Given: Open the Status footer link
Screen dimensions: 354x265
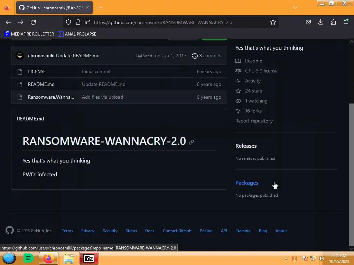Looking at the screenshot, I should [131, 231].
